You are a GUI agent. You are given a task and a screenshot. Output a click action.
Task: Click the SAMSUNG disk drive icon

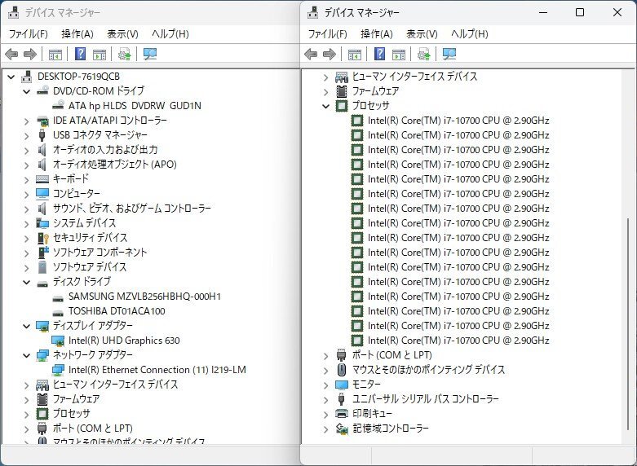pyautogui.click(x=58, y=298)
